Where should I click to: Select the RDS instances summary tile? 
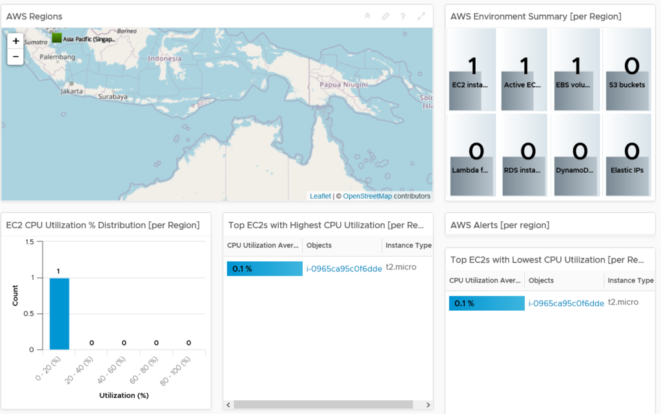tap(524, 155)
